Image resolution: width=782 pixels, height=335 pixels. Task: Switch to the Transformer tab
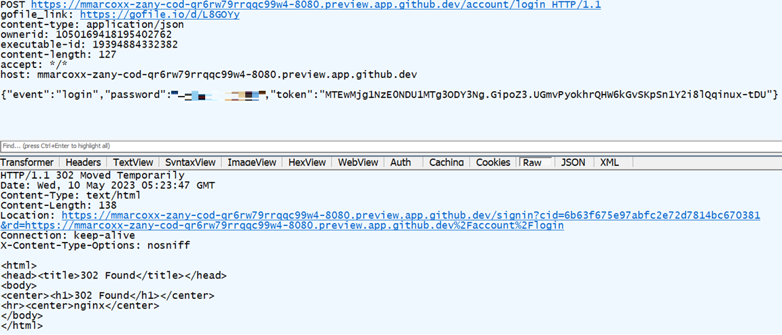27,162
